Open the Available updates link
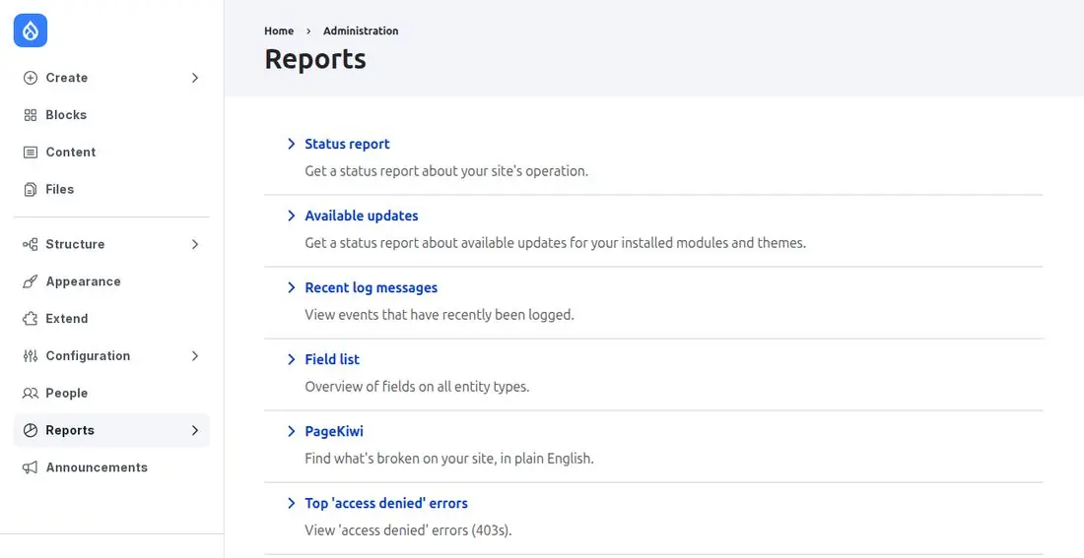The width and height of the screenshot is (1084, 558). tap(362, 216)
